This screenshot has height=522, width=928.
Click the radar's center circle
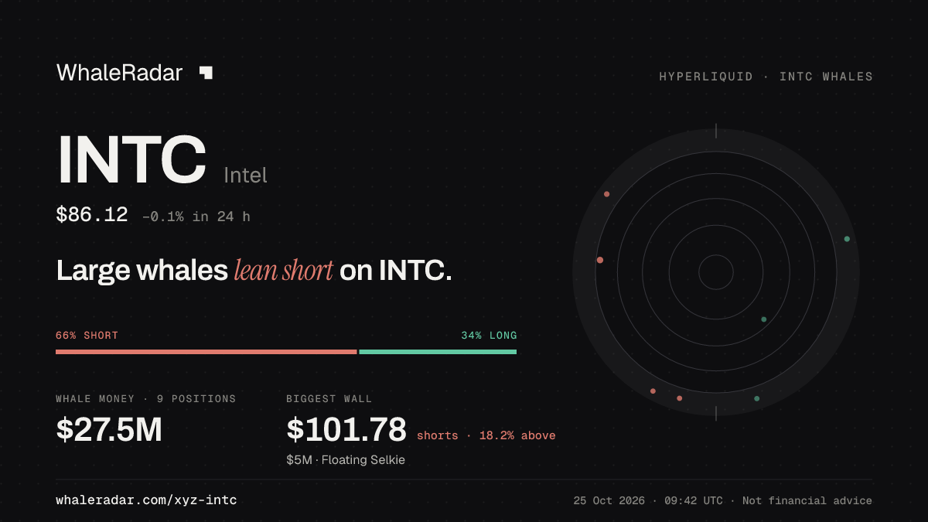(x=716, y=272)
